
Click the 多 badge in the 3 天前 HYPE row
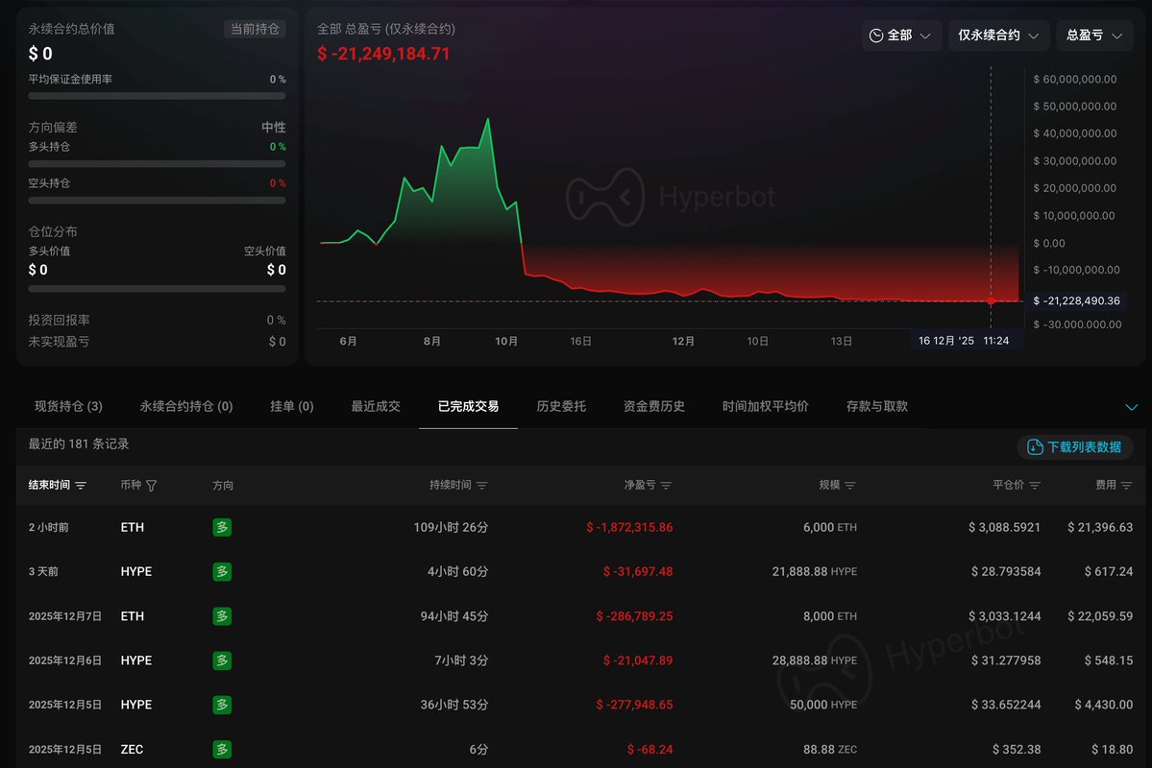[222, 571]
